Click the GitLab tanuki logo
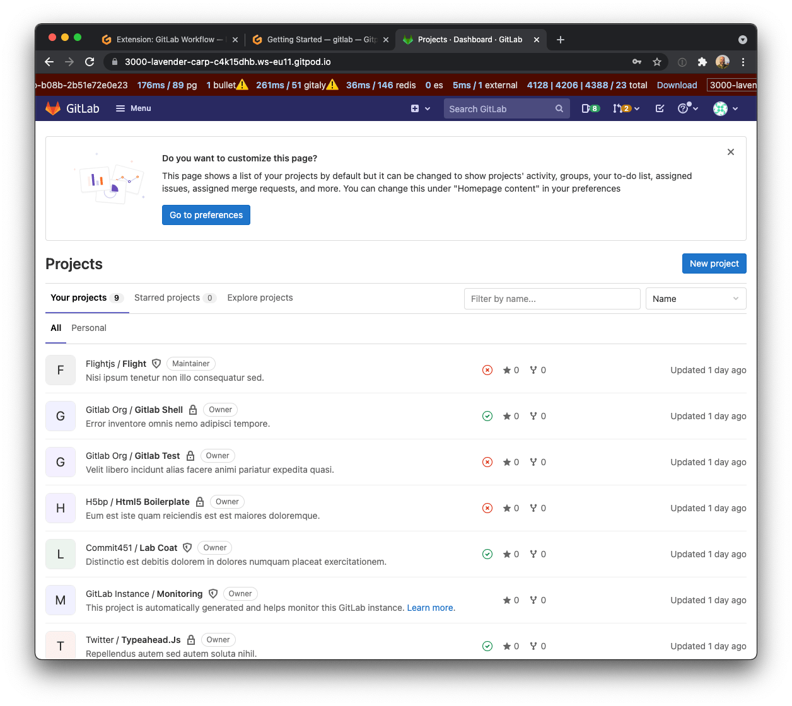Screen dimensions: 792x706 [54, 108]
